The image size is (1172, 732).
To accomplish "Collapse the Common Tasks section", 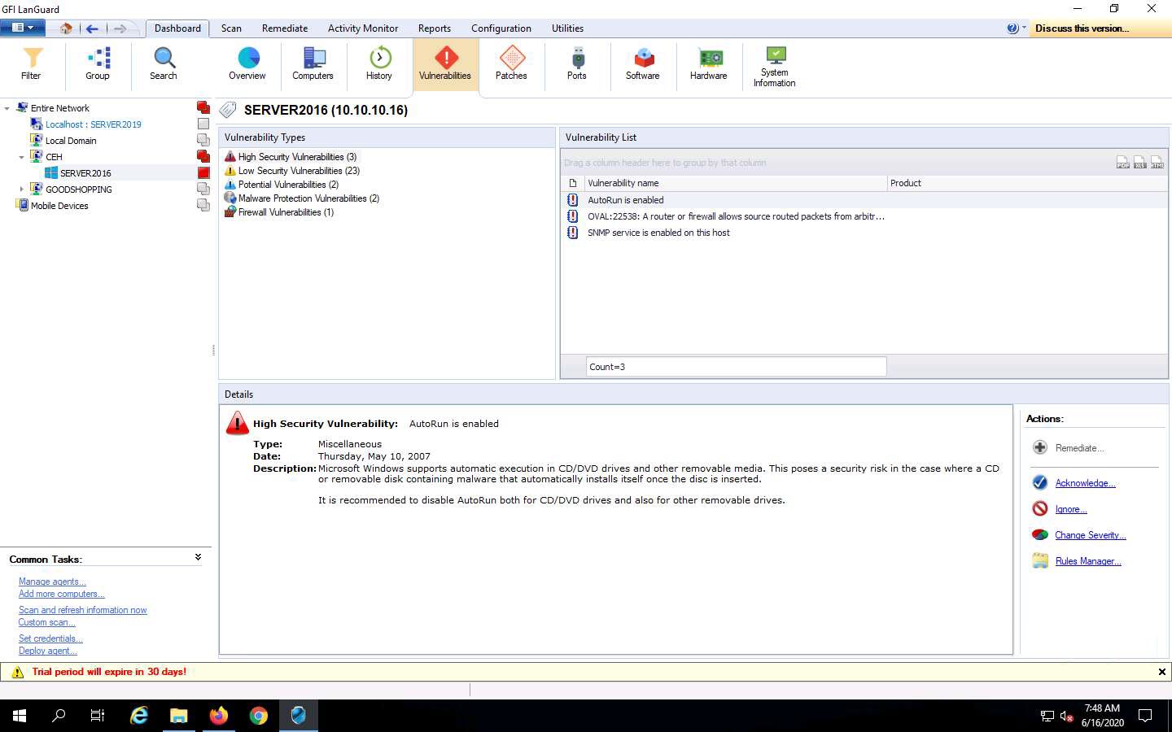I will (x=198, y=558).
